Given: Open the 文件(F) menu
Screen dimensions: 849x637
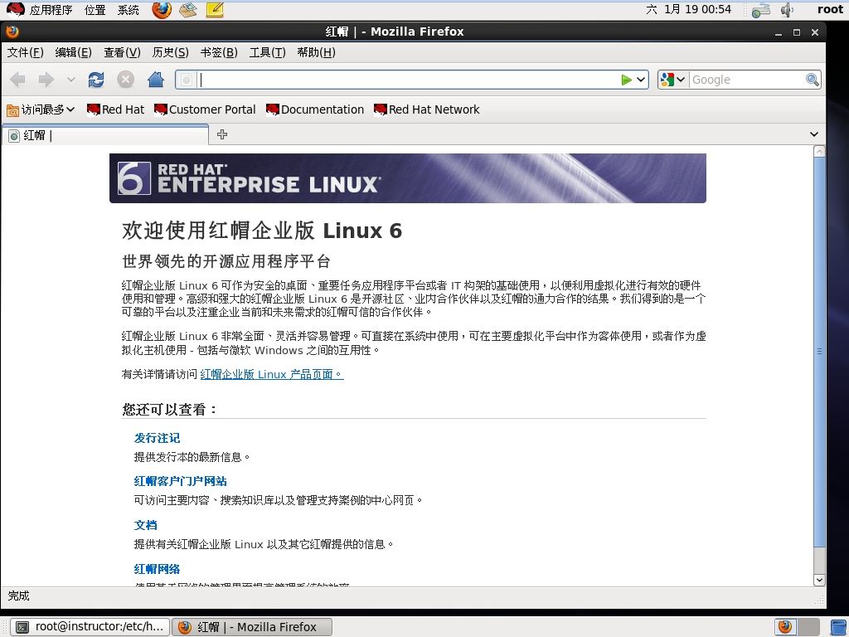Looking at the screenshot, I should point(26,52).
